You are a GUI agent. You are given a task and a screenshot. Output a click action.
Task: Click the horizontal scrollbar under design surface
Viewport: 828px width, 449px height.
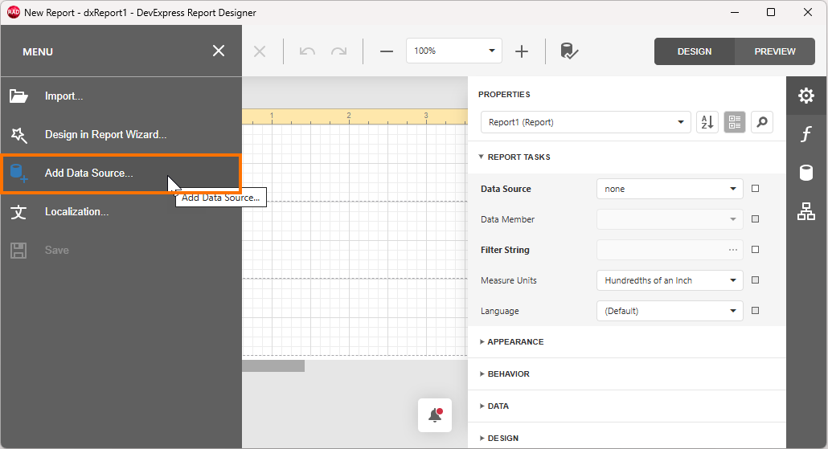(x=273, y=365)
